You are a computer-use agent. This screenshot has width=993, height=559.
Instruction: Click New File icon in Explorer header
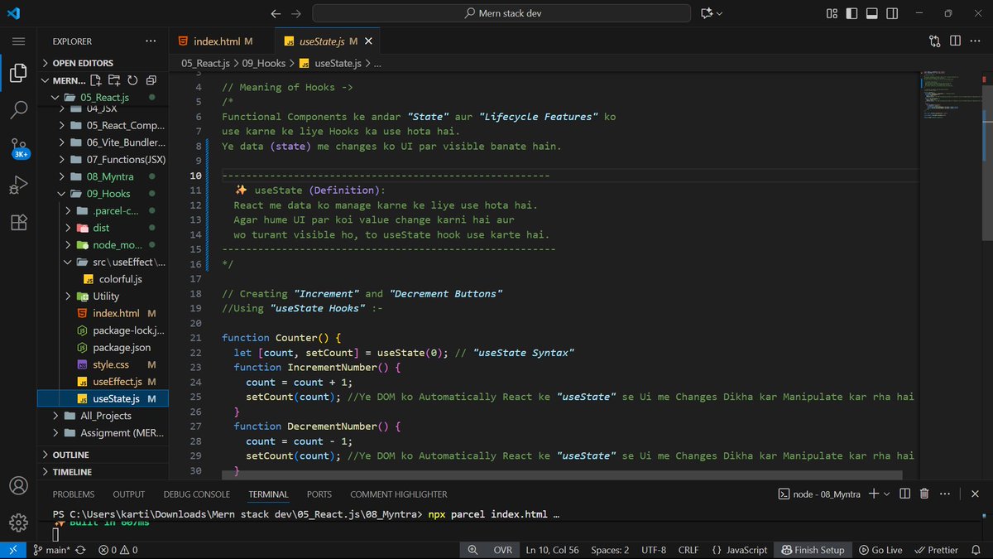point(97,80)
